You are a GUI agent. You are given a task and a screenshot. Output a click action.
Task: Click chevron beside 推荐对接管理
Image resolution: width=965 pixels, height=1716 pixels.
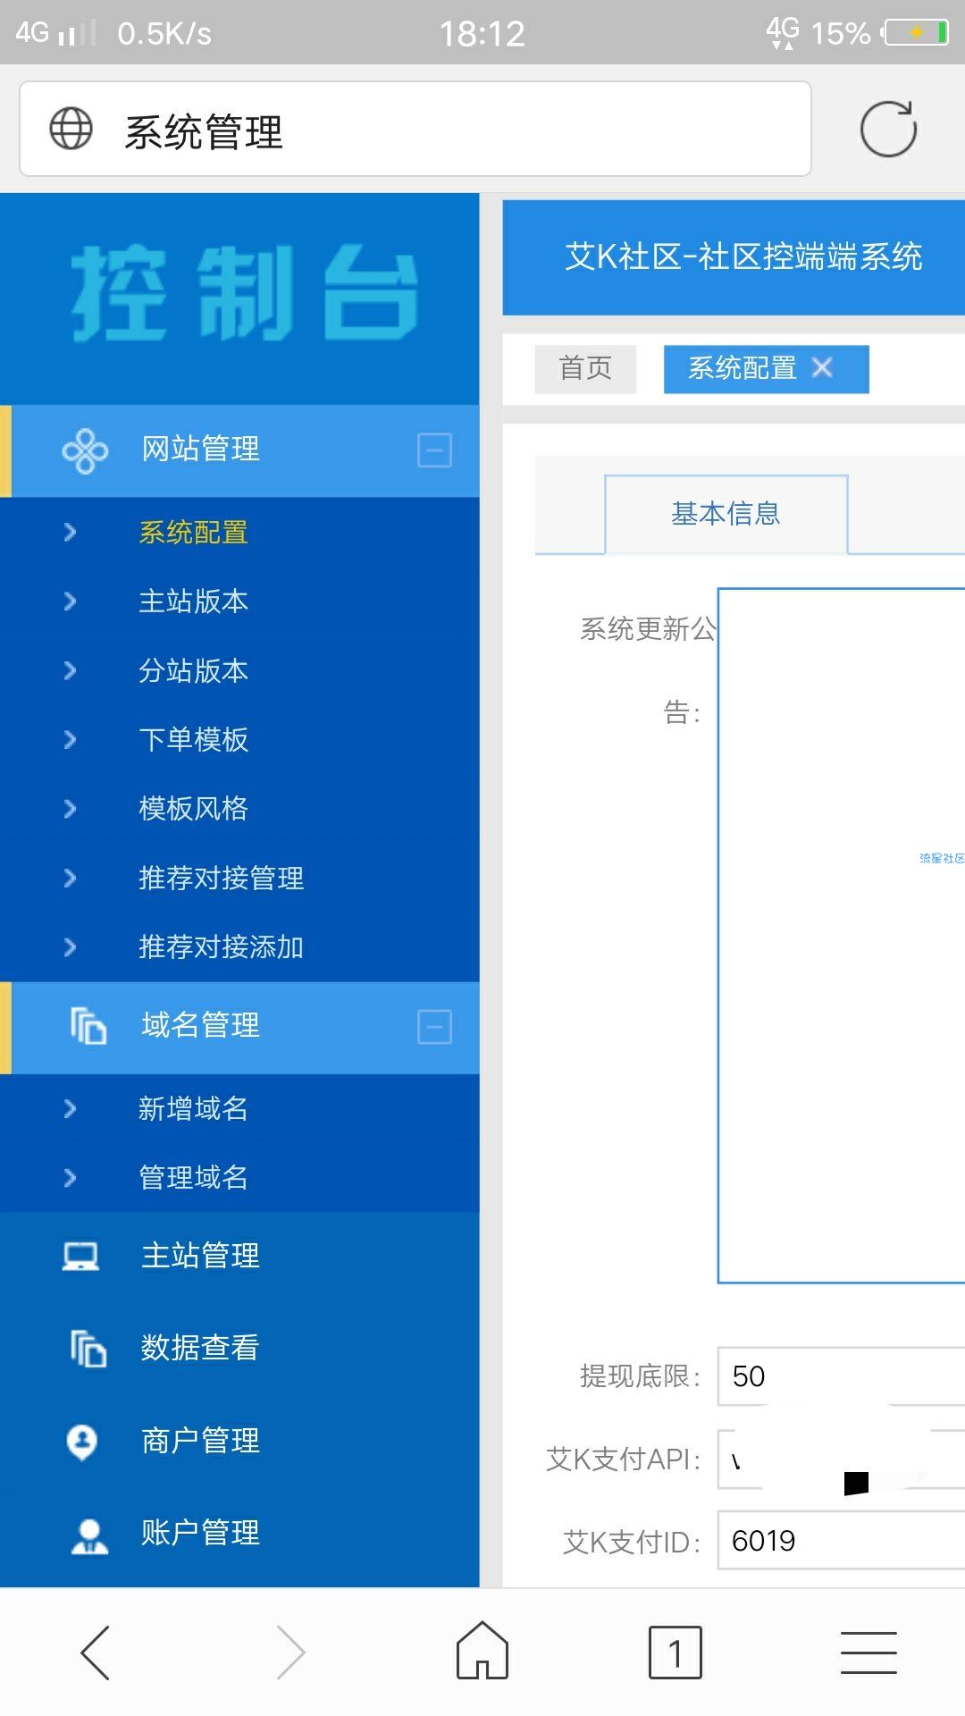(x=71, y=878)
